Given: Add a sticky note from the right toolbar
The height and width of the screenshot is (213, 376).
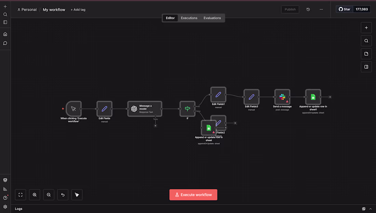Looking at the screenshot, I should point(366,54).
